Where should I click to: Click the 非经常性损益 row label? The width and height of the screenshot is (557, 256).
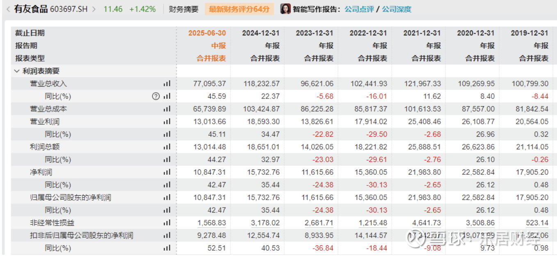(52, 223)
